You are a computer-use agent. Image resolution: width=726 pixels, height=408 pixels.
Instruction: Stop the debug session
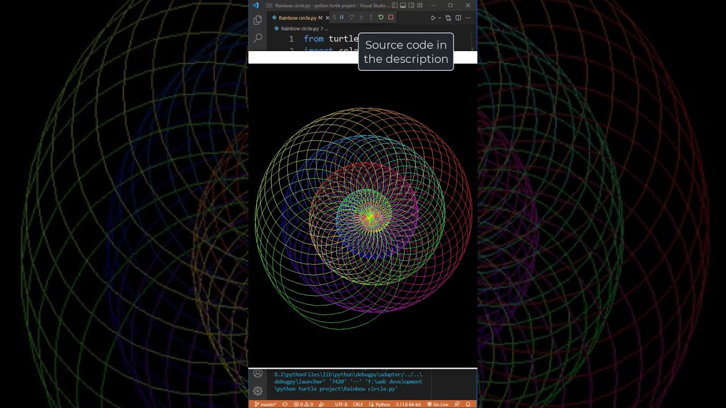390,17
